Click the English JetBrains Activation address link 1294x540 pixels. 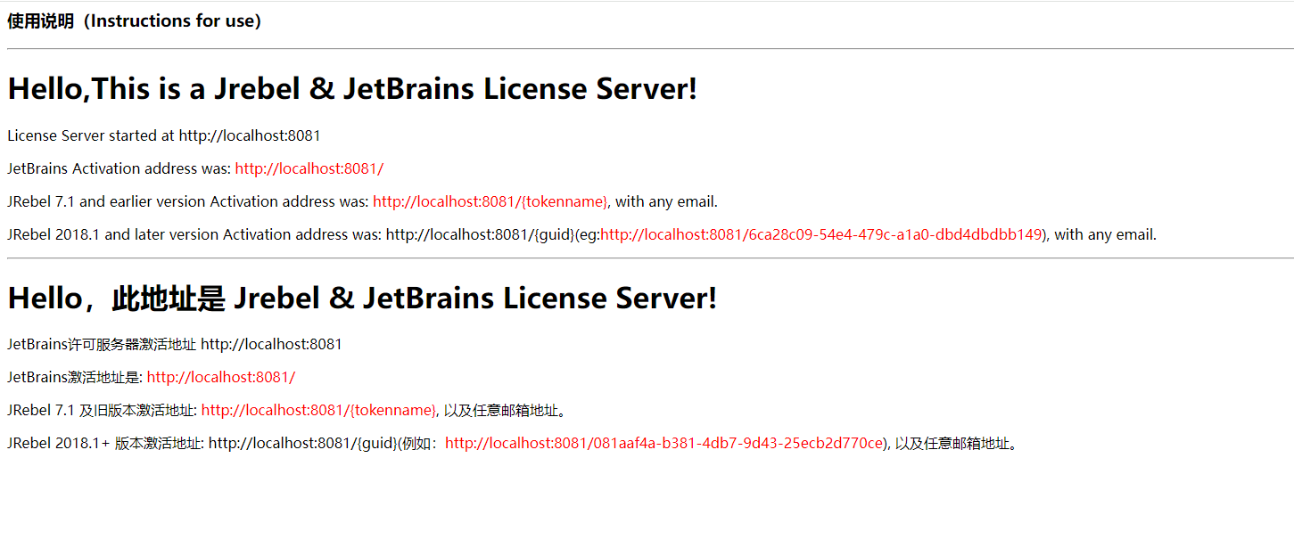(x=309, y=168)
